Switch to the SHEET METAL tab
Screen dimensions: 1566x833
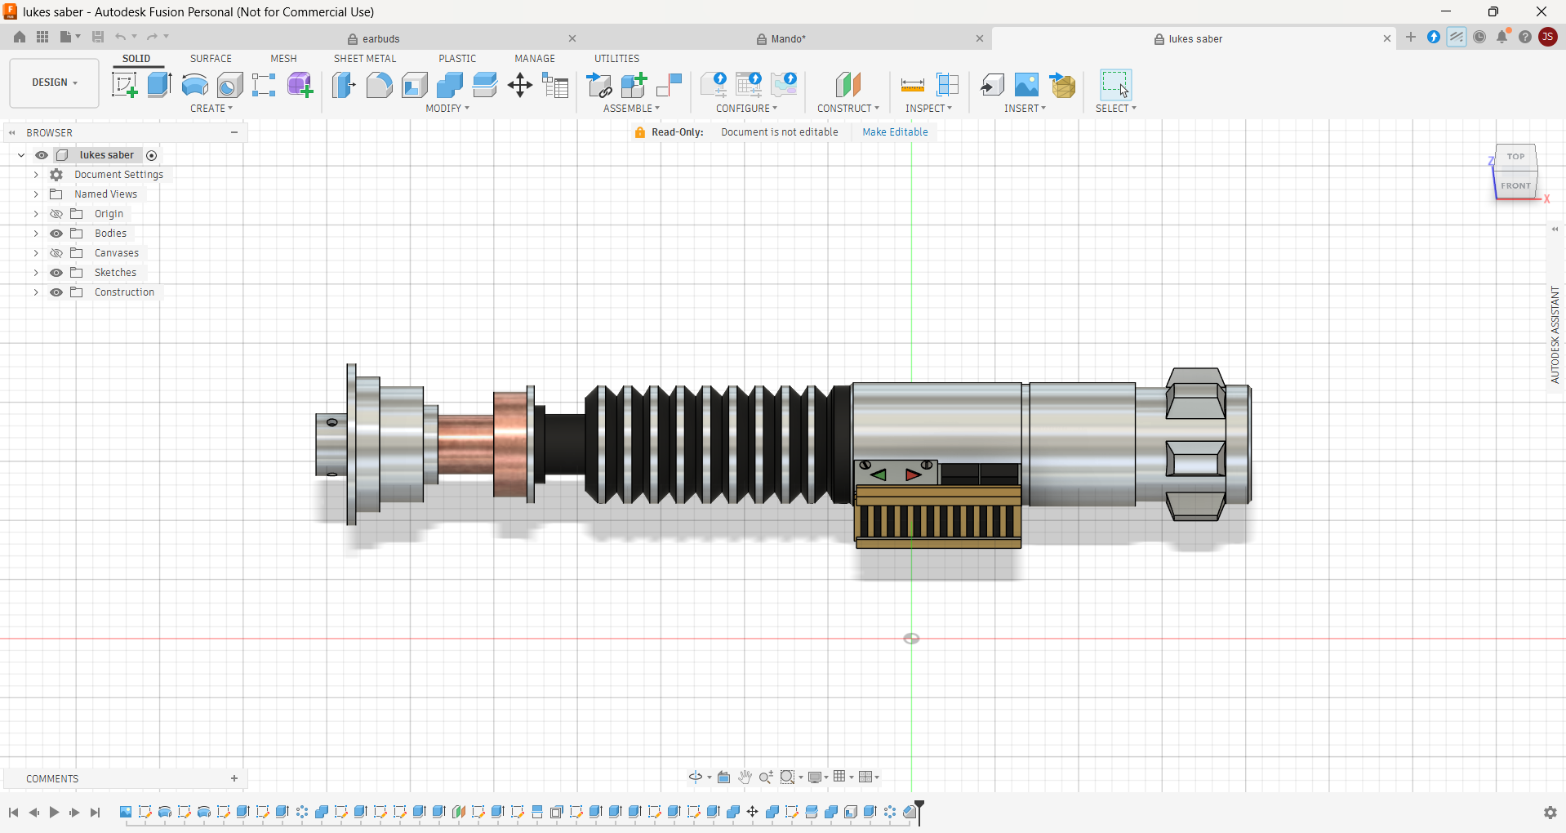point(365,59)
